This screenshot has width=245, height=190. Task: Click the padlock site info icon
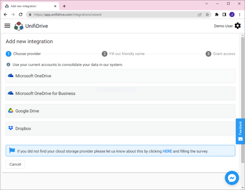coord(30,15)
